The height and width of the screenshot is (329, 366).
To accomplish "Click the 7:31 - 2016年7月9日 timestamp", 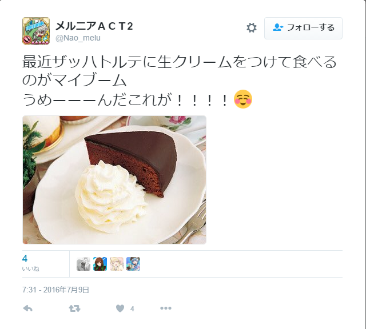I will (55, 290).
